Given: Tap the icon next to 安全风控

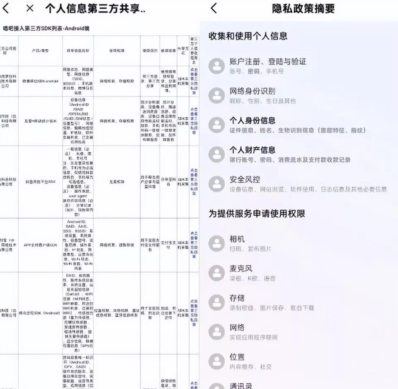Looking at the screenshot, I should pos(216,184).
